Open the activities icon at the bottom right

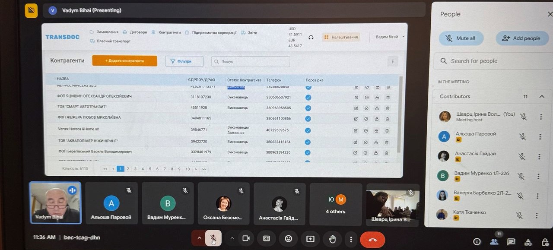528,242
